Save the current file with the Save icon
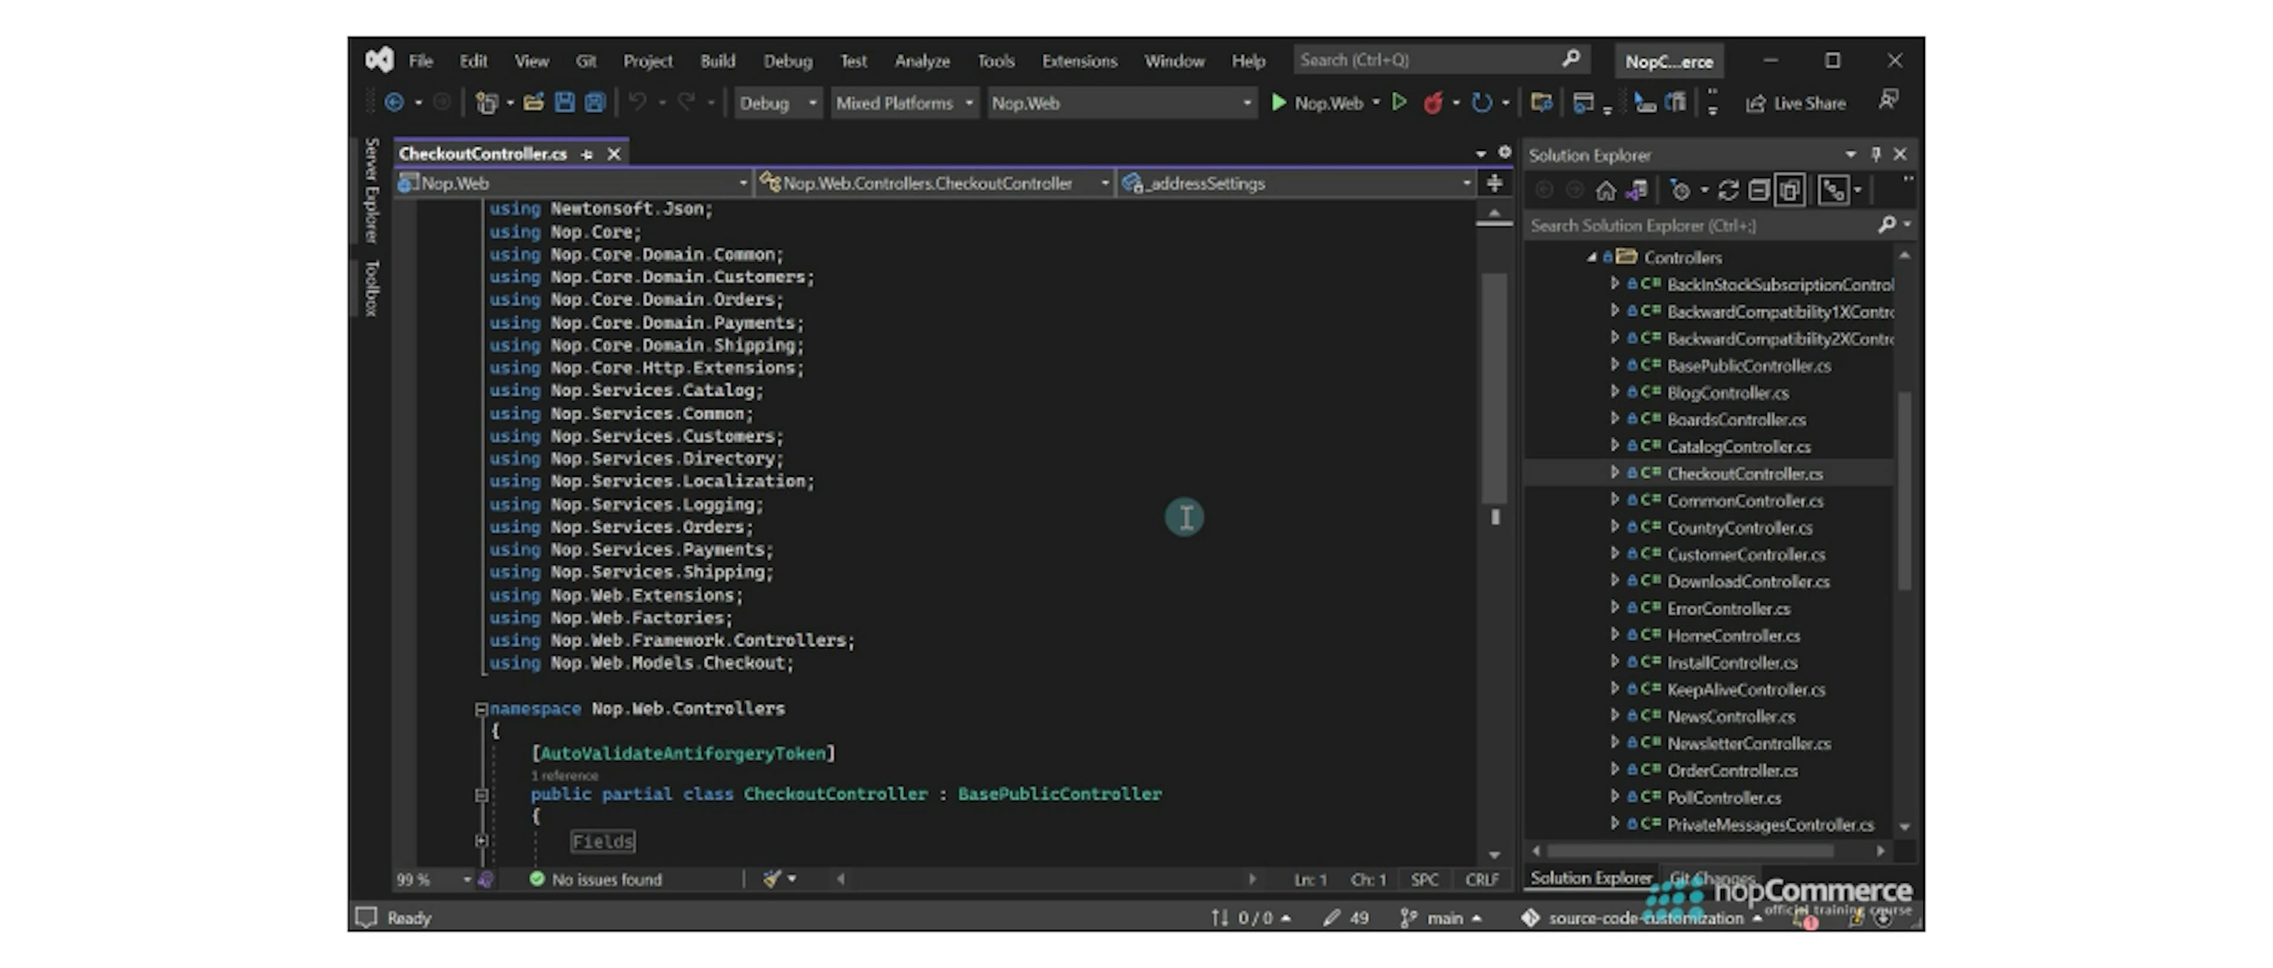2273x968 pixels. pos(565,103)
